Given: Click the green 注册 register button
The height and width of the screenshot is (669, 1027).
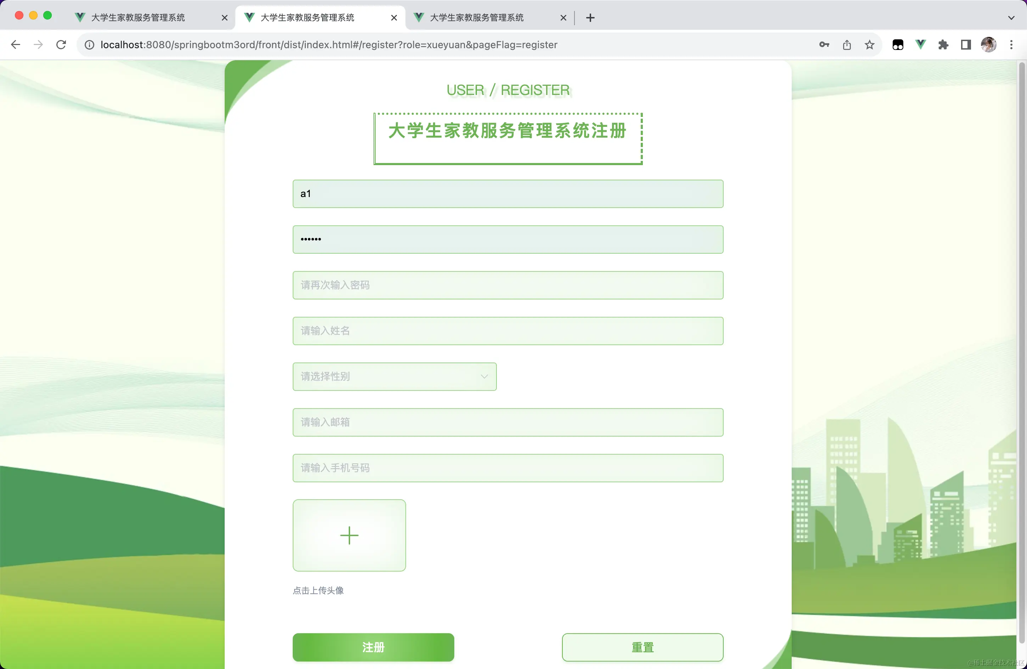Looking at the screenshot, I should [373, 647].
